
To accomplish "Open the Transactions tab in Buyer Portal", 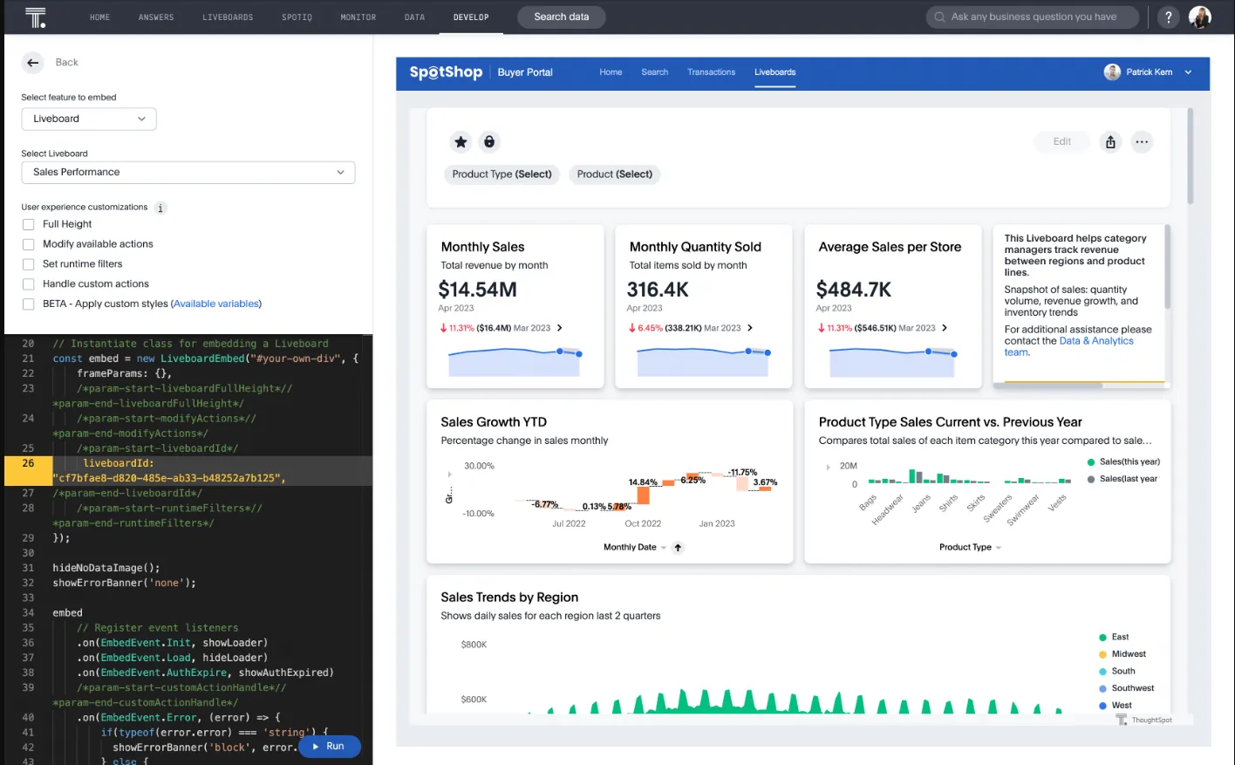I will pyautogui.click(x=711, y=72).
